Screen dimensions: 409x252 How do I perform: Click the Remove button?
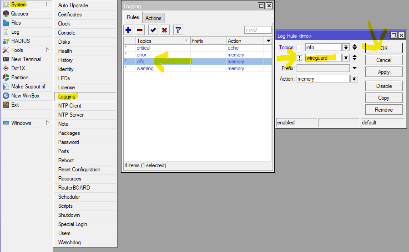coord(384,110)
